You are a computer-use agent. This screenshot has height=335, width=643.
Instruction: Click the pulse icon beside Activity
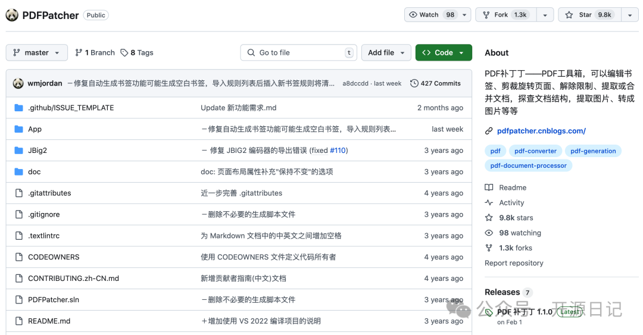click(x=489, y=202)
